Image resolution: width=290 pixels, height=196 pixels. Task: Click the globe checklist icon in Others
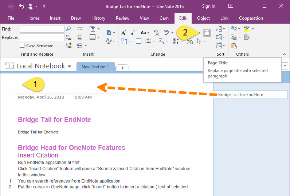click(x=234, y=29)
